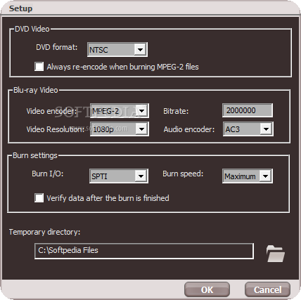Open the Video Resolution 1080p dropdown
Screen dimensions: 301x300
120,129
